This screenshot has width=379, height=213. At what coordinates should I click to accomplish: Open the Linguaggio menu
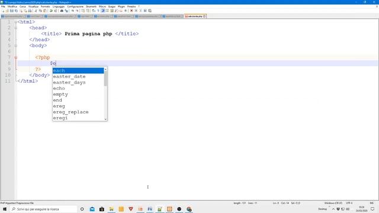[x=59, y=7]
